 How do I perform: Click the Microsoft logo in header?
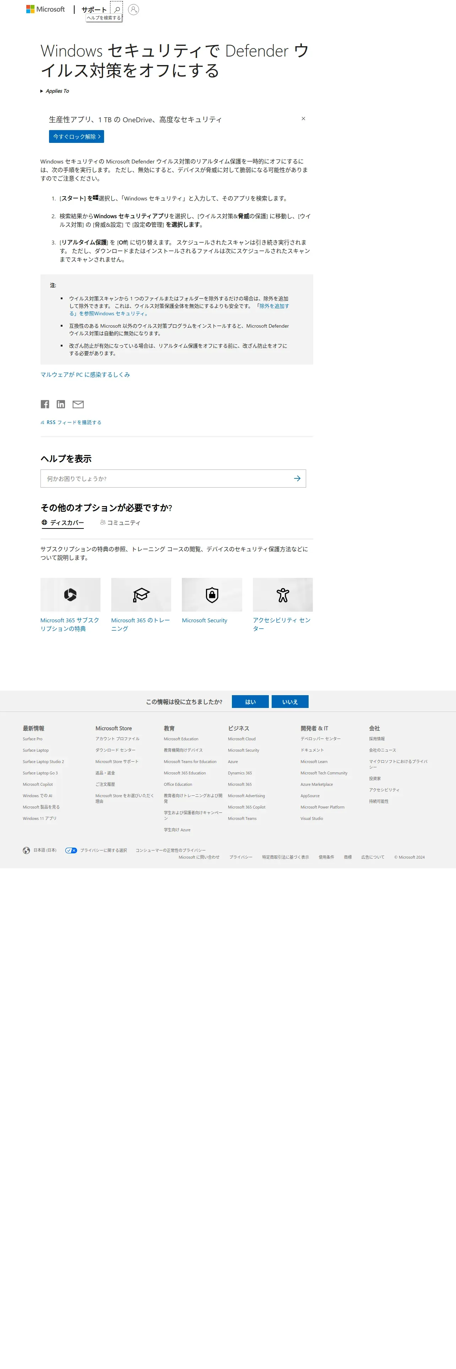click(x=46, y=9)
